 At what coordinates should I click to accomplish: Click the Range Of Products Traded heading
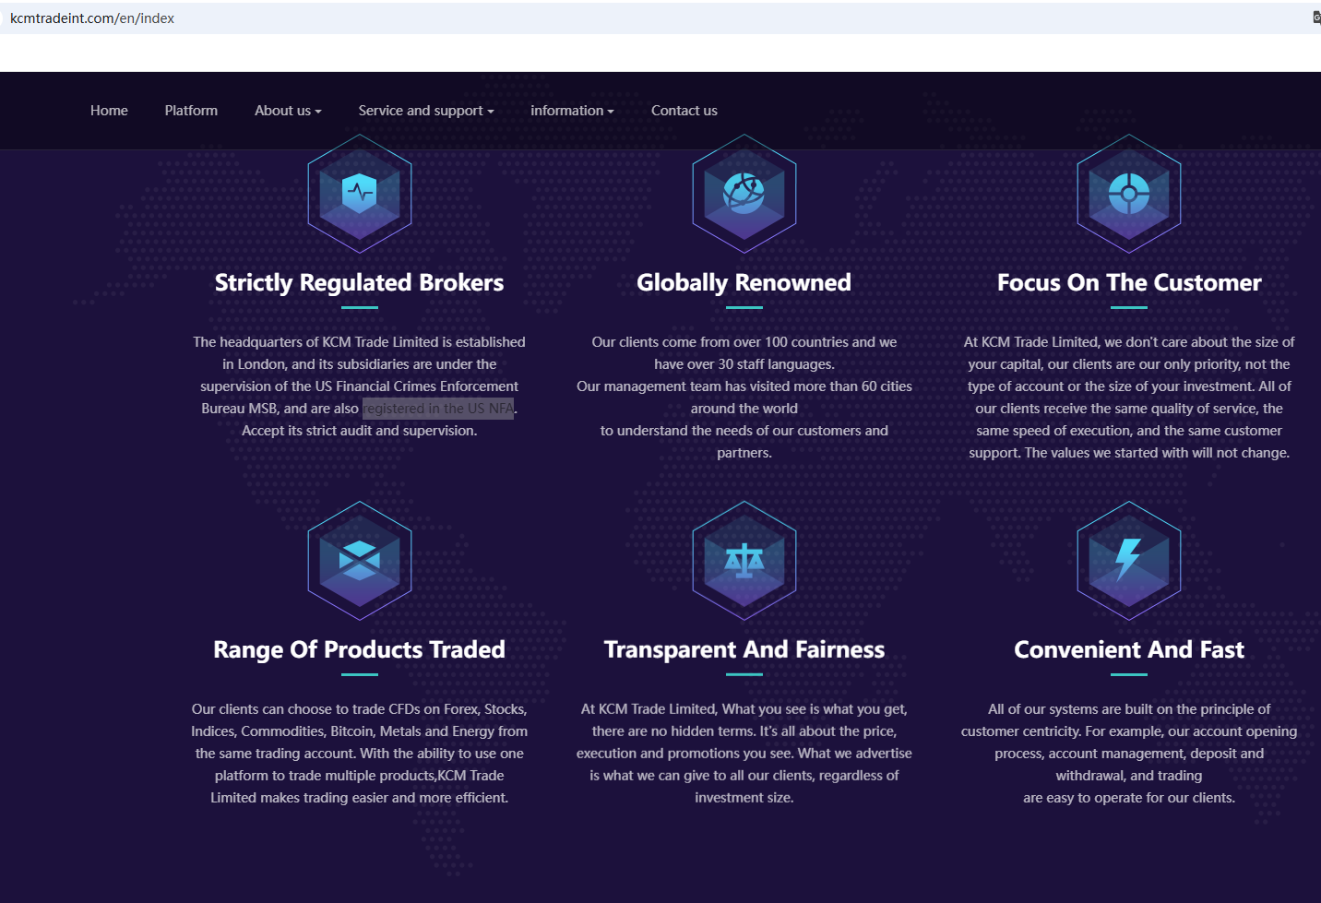360,649
